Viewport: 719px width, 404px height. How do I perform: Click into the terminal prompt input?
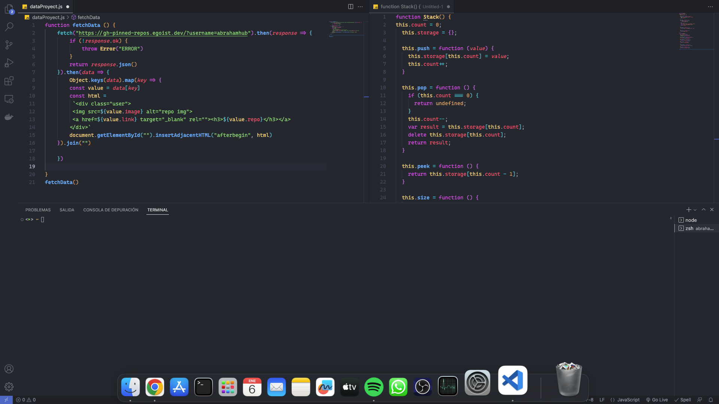click(x=42, y=220)
